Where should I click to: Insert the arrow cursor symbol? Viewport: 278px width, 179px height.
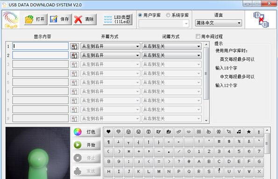(229, 132)
